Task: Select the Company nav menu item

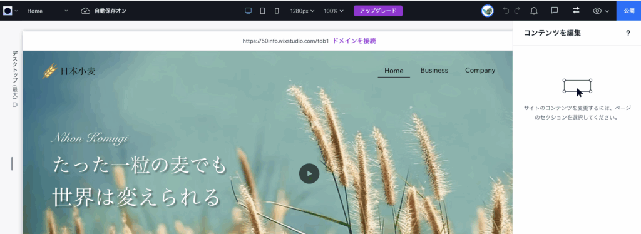Action: [x=480, y=70]
